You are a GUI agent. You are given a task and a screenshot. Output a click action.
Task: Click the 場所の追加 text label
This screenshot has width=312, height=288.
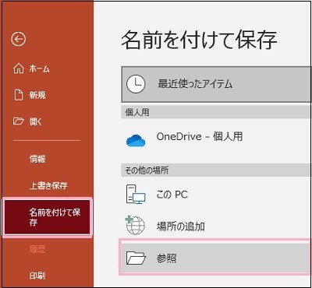[x=180, y=227]
